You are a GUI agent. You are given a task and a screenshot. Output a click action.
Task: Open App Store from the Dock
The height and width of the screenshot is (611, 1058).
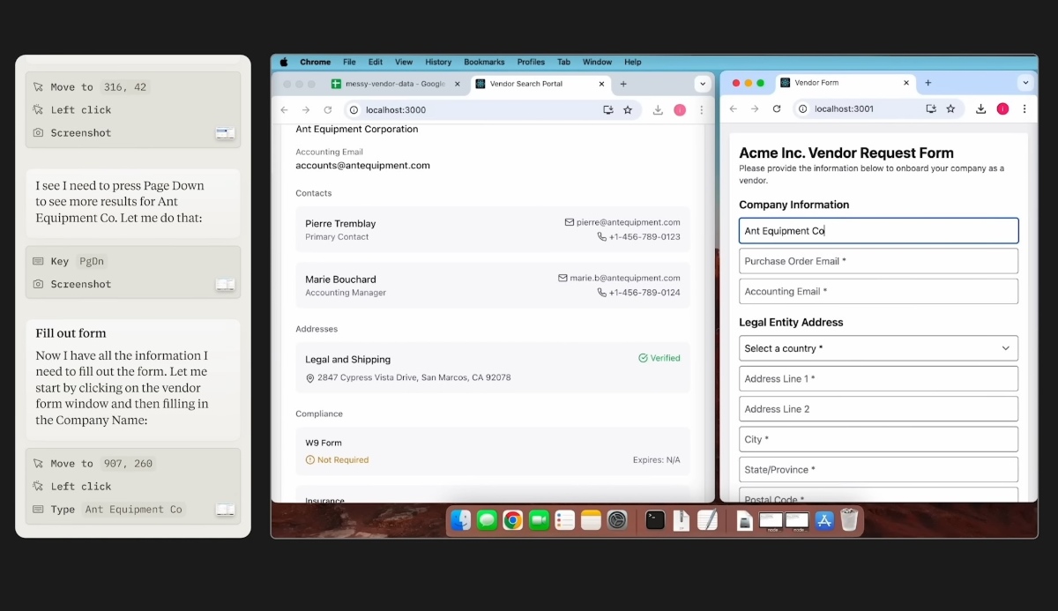pyautogui.click(x=824, y=520)
